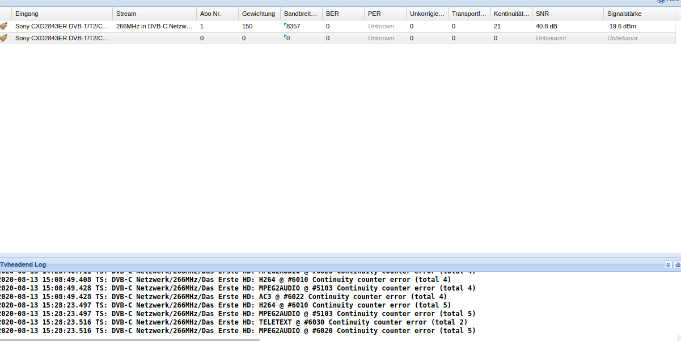This screenshot has width=681, height=341.
Task: Click the log panel horizontal scrollbar
Action: pyautogui.click(x=129, y=339)
